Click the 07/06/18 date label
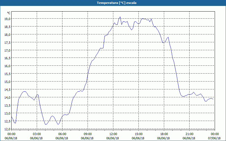Image resolution: width=226 pixels, height=141 pixels. point(214,138)
